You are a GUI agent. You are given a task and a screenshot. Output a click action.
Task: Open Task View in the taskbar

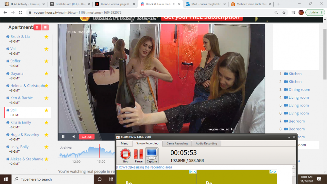(x=111, y=179)
